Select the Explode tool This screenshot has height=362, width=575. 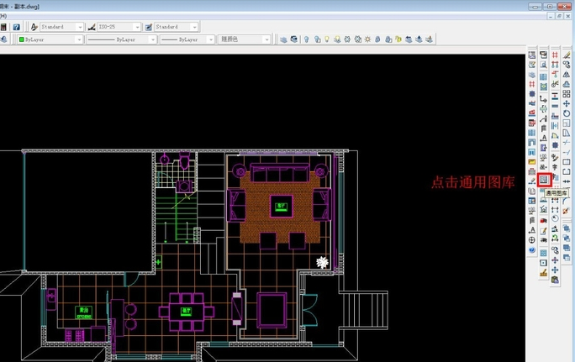567,211
